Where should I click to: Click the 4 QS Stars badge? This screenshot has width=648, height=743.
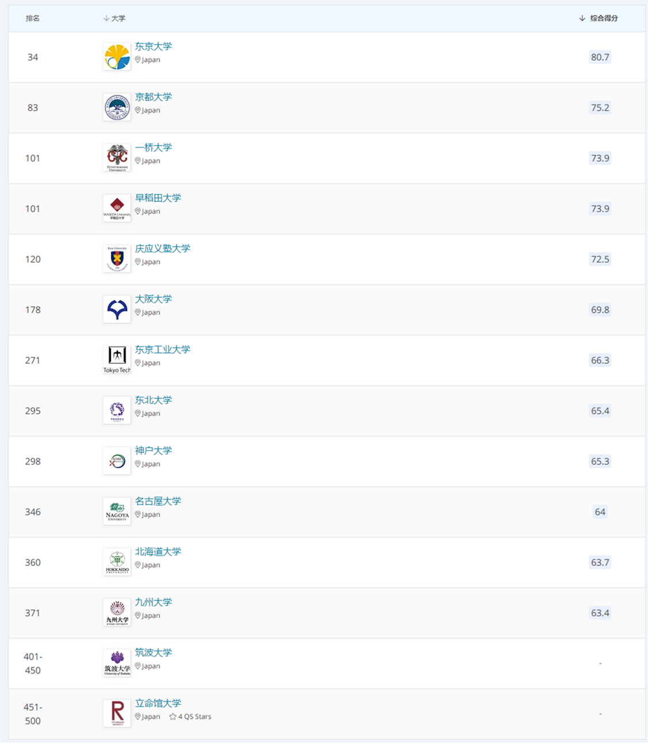tap(190, 717)
